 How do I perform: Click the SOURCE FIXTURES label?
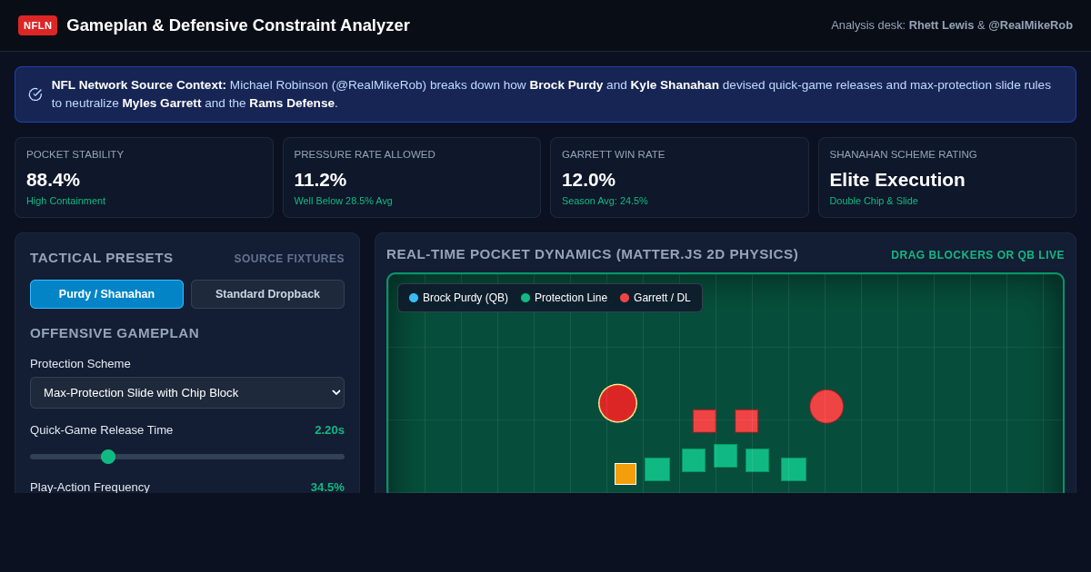[289, 259]
